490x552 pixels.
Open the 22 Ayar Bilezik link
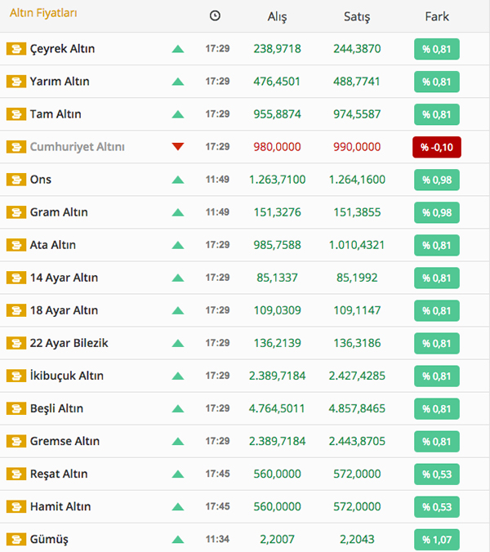point(69,343)
